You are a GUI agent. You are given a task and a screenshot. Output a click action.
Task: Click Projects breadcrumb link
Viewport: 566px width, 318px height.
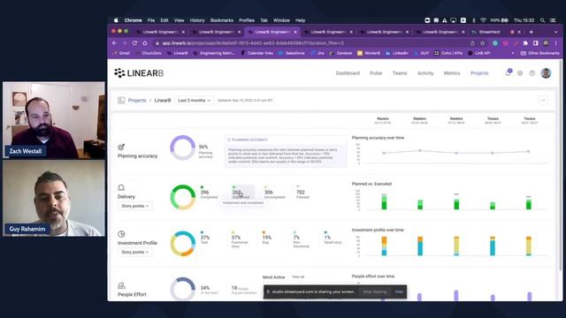pyautogui.click(x=137, y=100)
